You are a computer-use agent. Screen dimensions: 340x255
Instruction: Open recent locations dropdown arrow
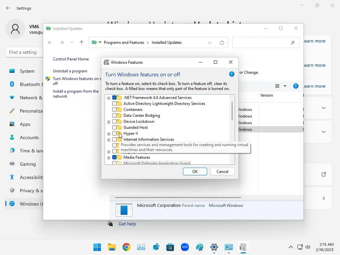point(72,42)
